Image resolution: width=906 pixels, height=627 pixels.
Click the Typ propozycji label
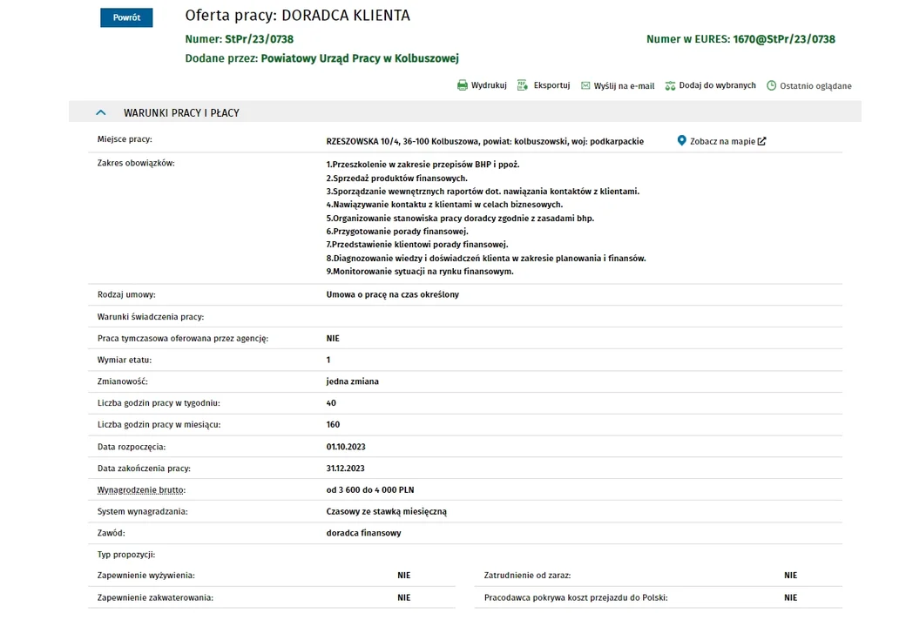coord(126,555)
